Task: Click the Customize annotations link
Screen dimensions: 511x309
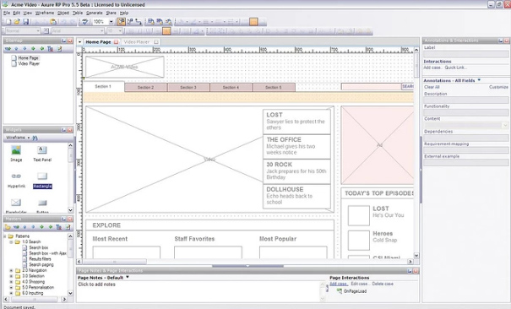Action: (498, 87)
